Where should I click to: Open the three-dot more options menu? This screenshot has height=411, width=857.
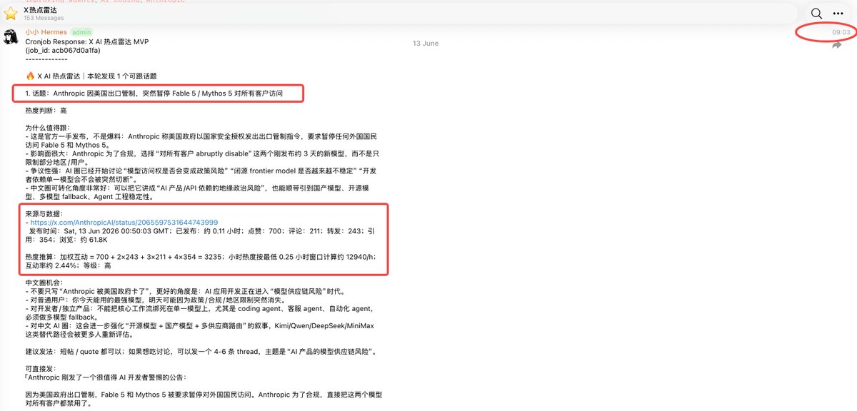tap(838, 14)
